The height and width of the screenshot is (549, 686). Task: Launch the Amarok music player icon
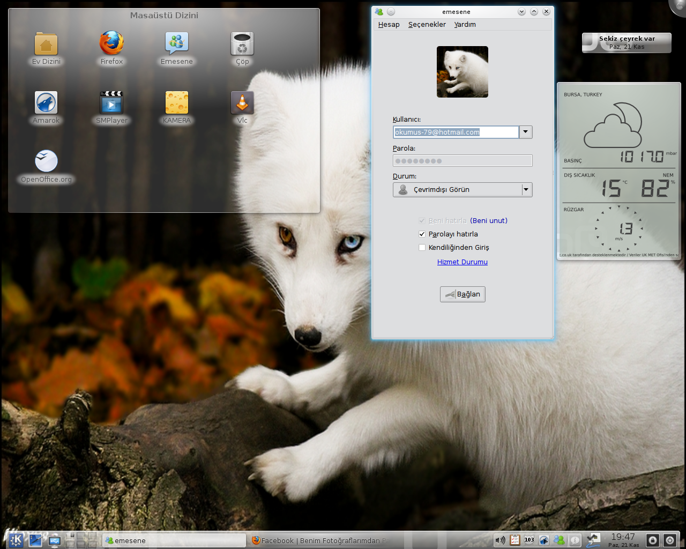46,102
